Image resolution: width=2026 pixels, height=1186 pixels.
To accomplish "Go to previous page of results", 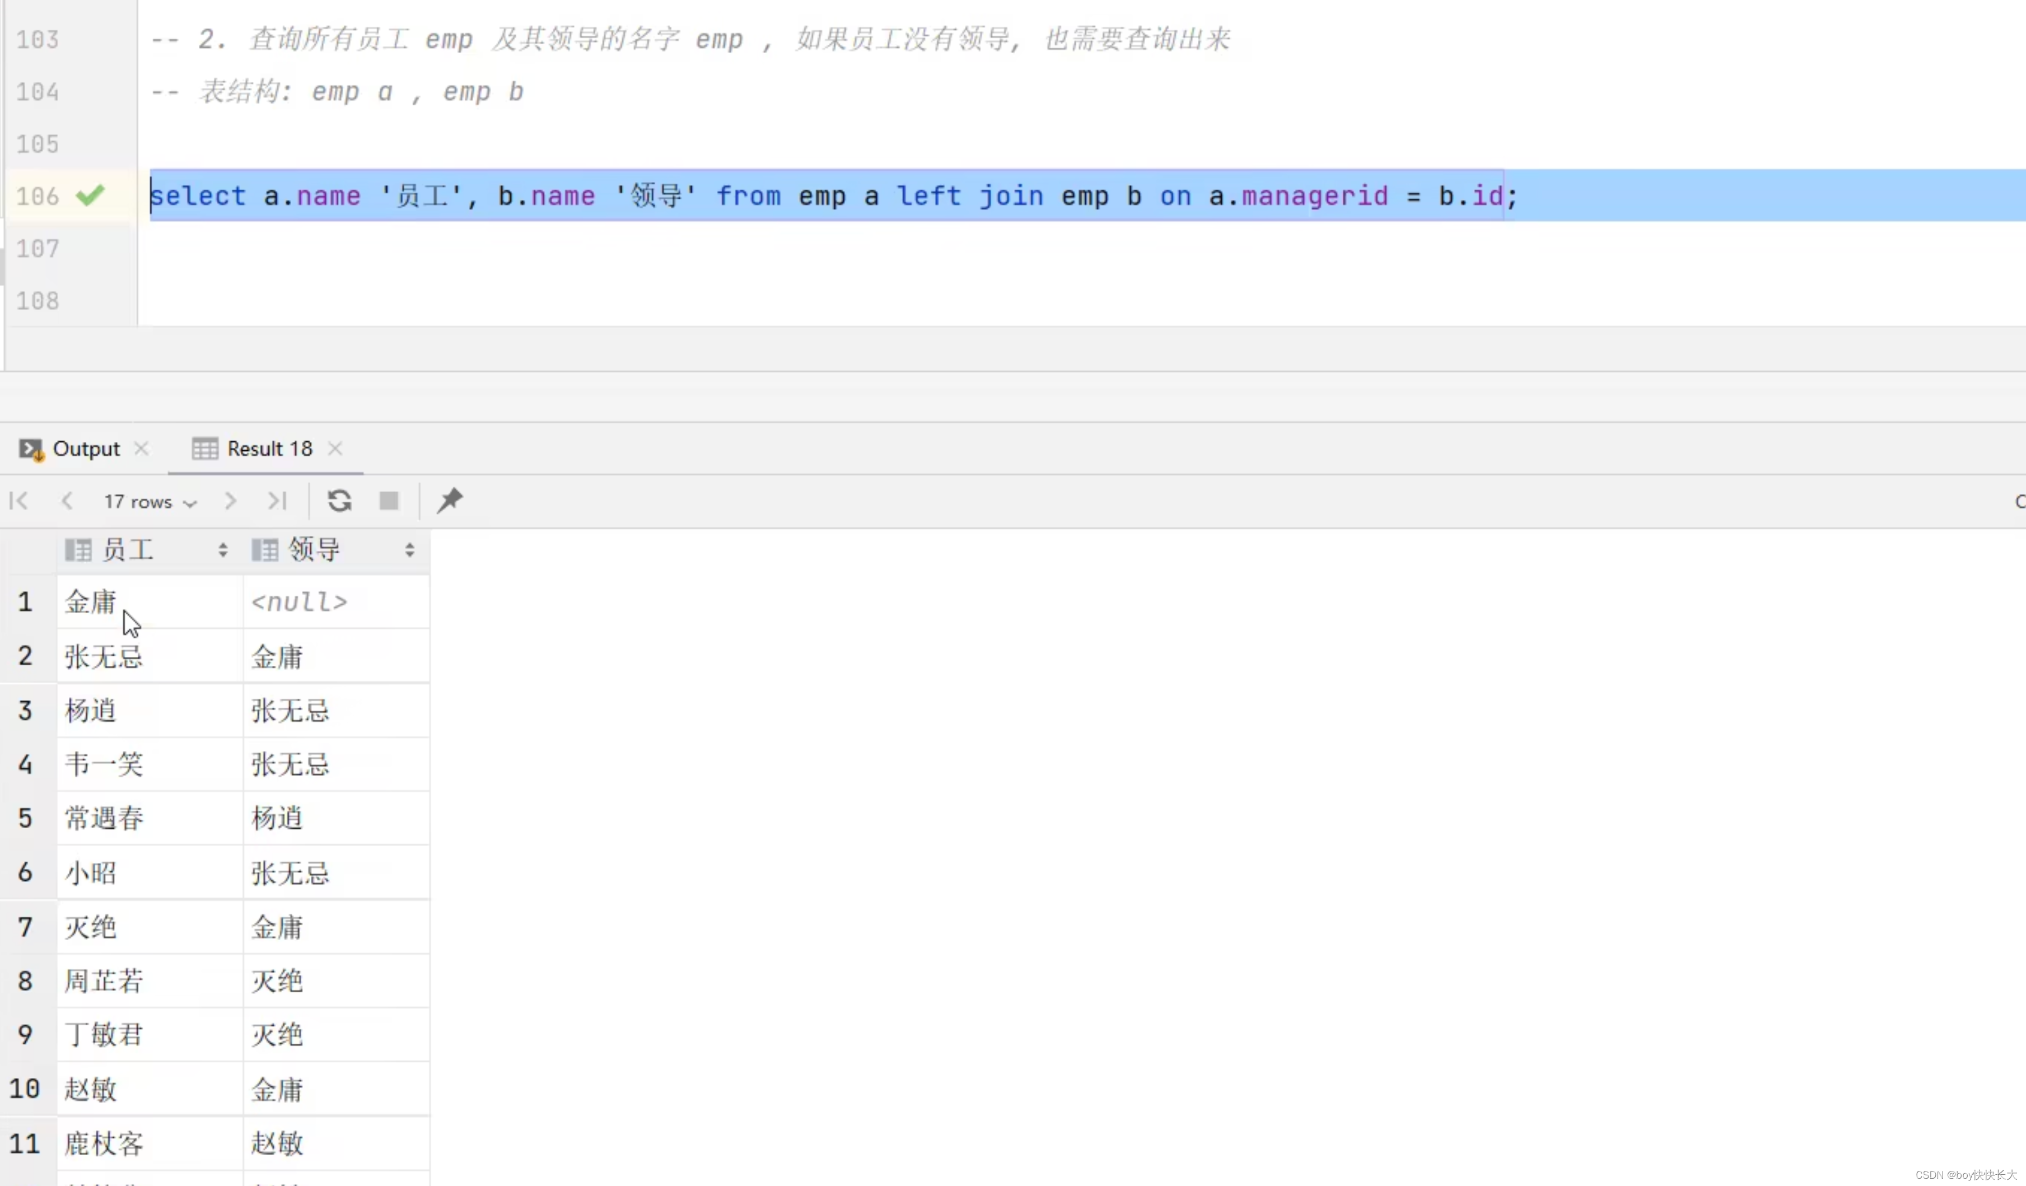I will point(68,501).
